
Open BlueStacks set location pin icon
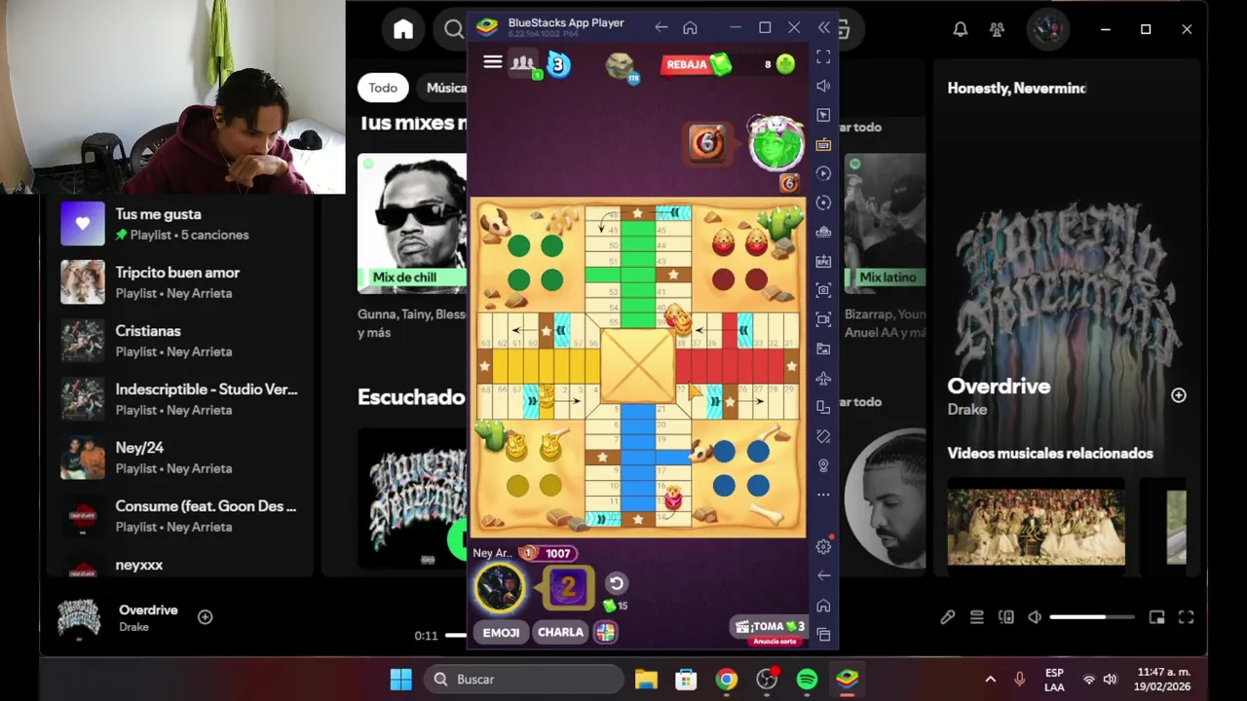coord(823,465)
